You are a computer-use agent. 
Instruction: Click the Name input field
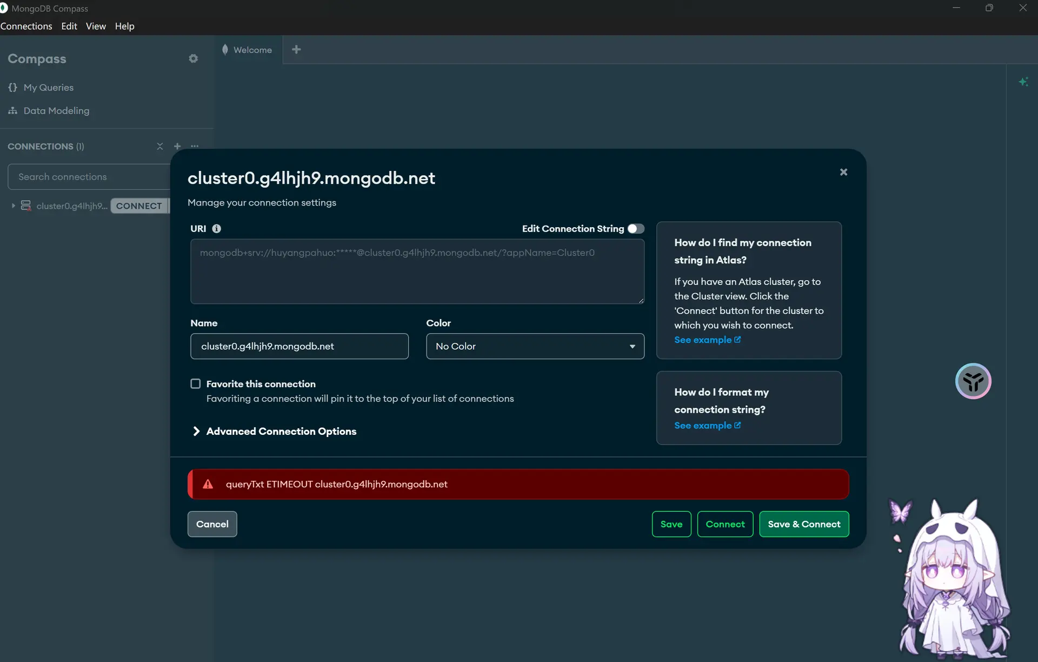pos(300,346)
